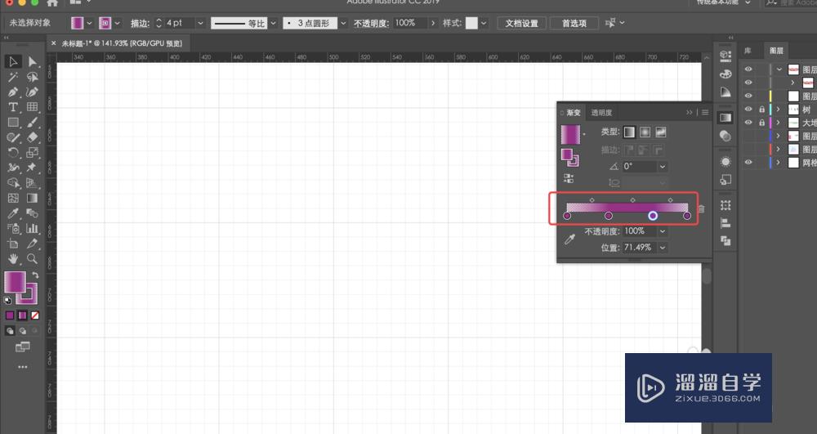Open the Appearance panel sun icon
817x434 pixels.
click(725, 162)
